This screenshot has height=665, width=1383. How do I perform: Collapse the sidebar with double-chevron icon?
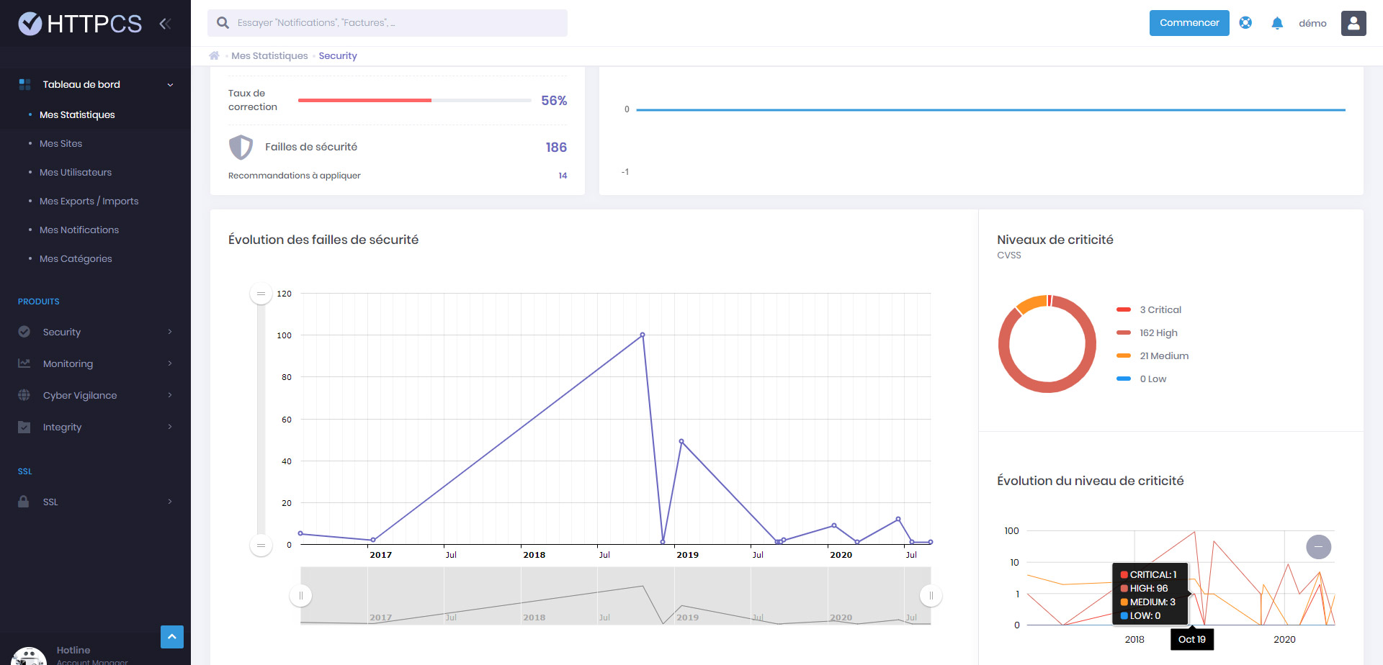(x=165, y=24)
